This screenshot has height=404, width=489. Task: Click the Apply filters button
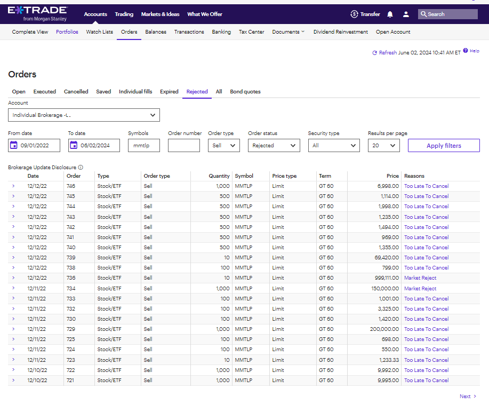(x=444, y=146)
